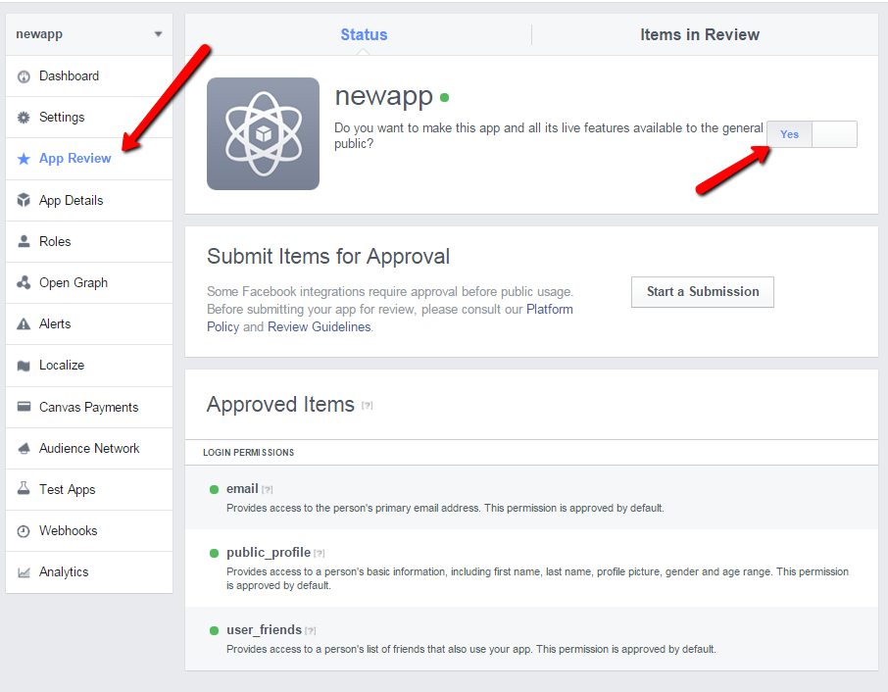
Task: Open Settings from the sidebar
Action: [89, 118]
